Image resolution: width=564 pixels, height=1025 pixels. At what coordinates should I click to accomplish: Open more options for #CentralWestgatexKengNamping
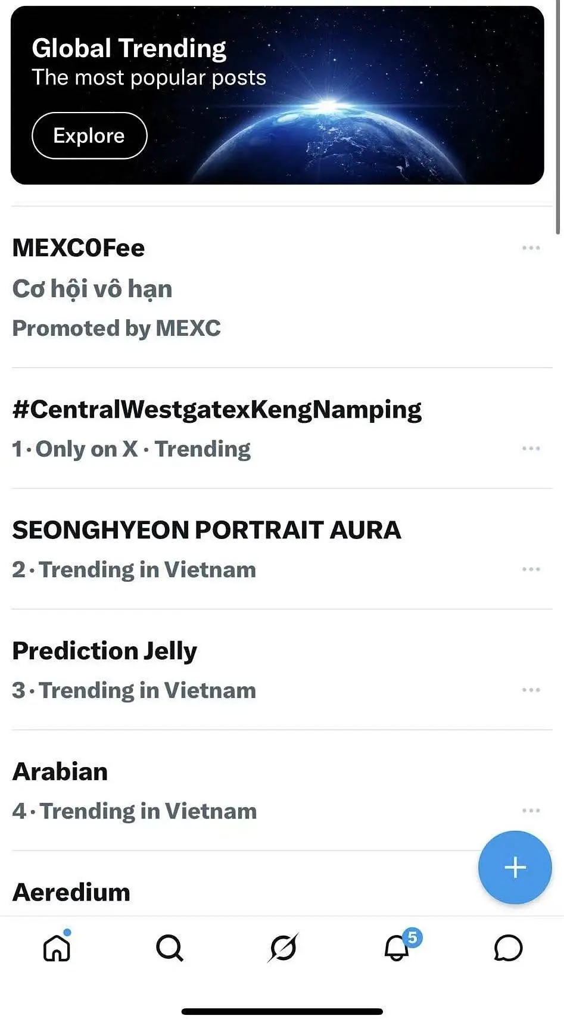tap(531, 448)
